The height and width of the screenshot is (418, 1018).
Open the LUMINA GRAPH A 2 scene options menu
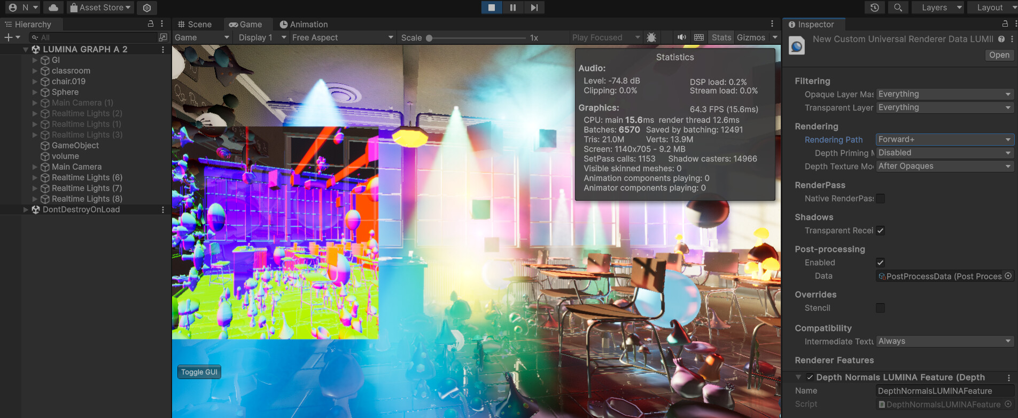pyautogui.click(x=163, y=49)
